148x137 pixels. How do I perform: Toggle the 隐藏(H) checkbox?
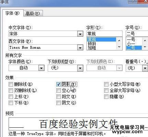tap(106, 96)
